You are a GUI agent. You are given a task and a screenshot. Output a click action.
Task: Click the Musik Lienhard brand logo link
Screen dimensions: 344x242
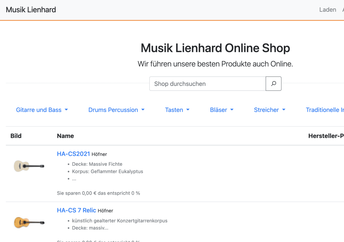[x=31, y=10]
